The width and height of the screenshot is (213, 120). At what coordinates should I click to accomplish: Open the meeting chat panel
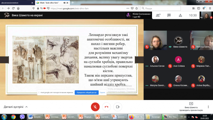coord(169,15)
